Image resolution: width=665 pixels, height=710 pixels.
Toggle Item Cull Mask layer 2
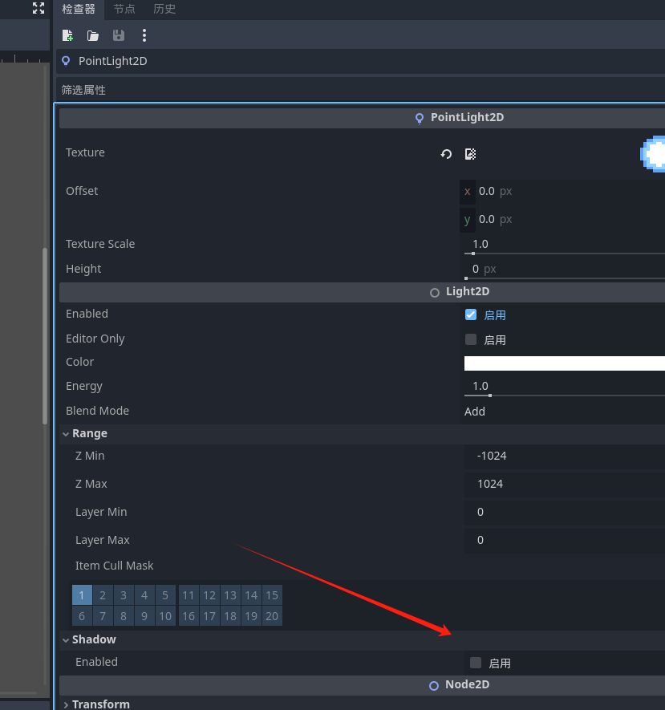coord(103,595)
